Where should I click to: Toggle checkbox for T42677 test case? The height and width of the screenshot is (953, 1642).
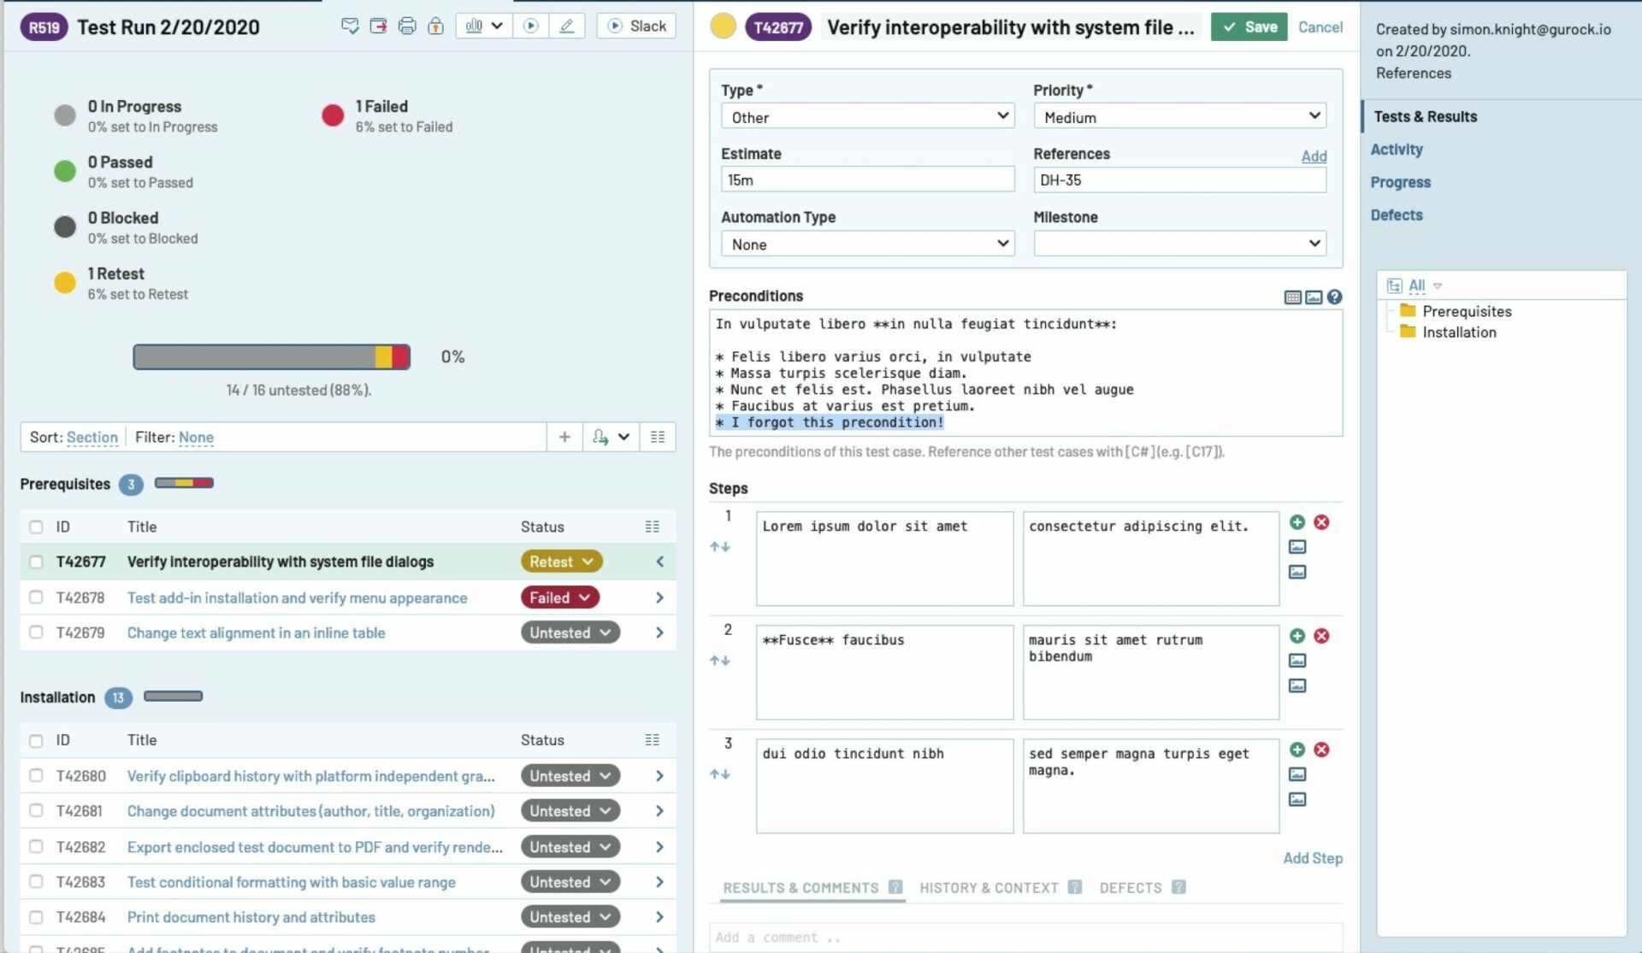click(x=36, y=561)
